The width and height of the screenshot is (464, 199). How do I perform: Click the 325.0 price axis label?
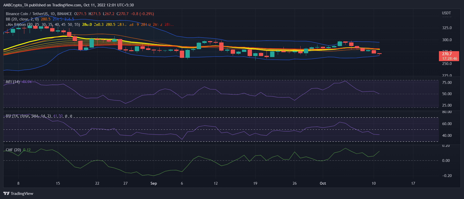447,28
